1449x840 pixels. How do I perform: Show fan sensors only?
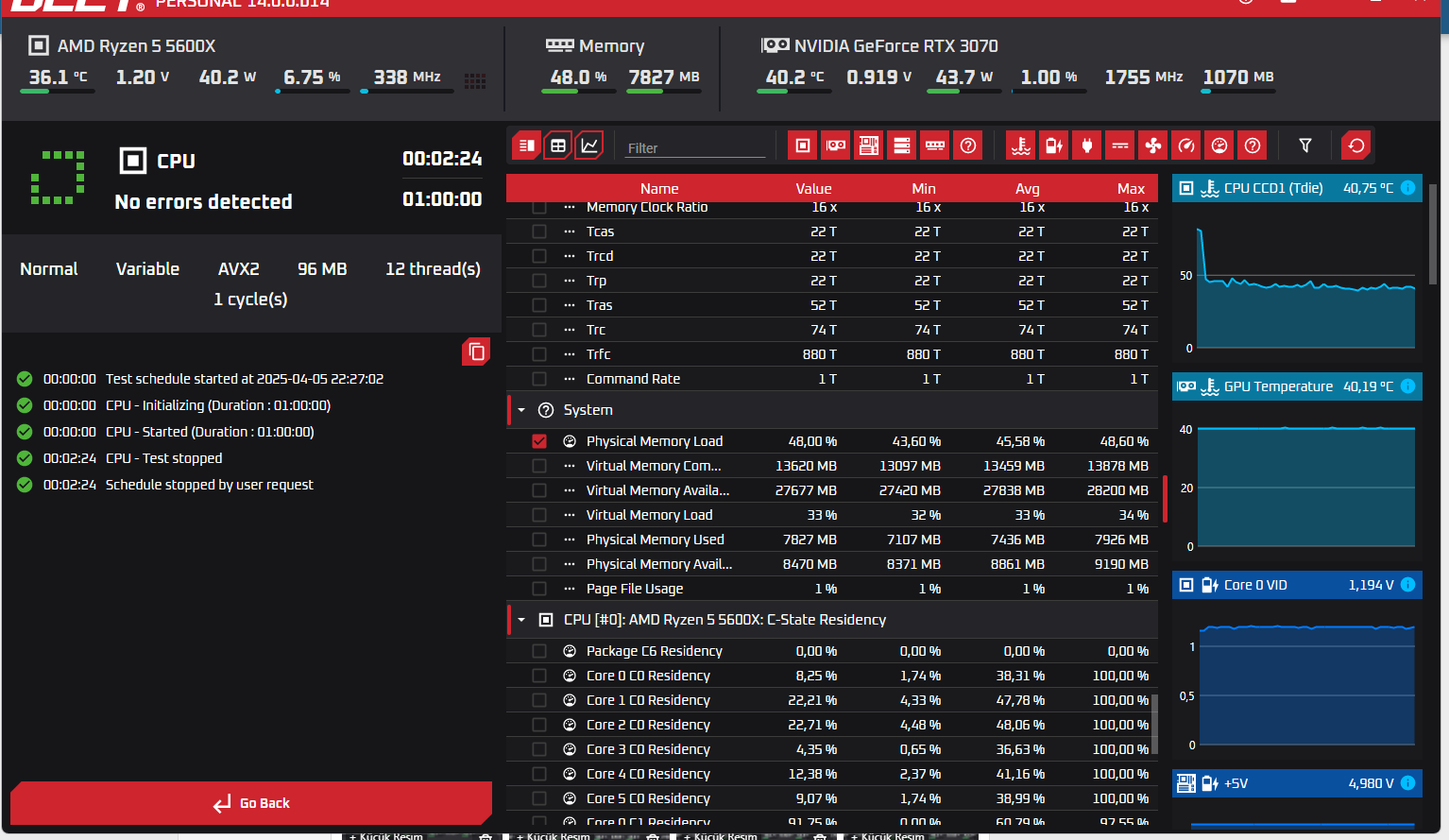tap(1153, 146)
